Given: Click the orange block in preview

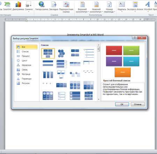Looking at the screenshot, I should coord(122,72).
